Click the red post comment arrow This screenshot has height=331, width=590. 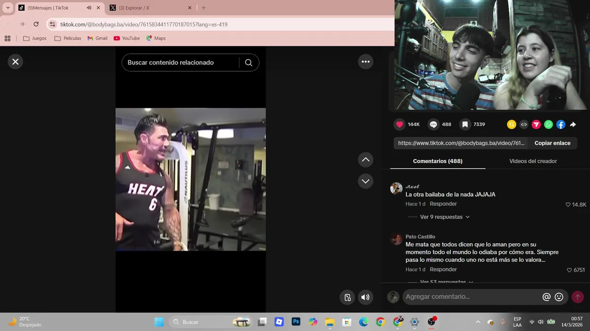[x=578, y=297]
